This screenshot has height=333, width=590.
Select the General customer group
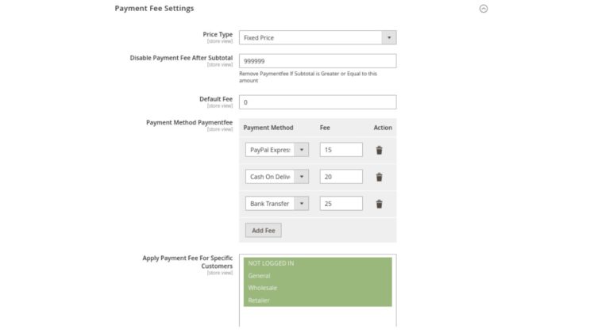point(318,275)
